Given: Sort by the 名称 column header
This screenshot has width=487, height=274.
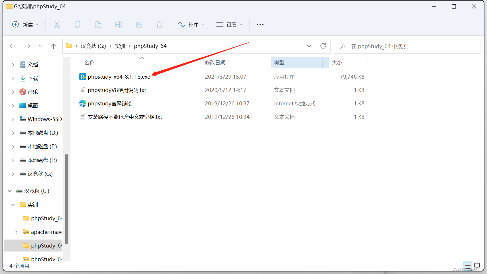Looking at the screenshot, I should [x=89, y=62].
